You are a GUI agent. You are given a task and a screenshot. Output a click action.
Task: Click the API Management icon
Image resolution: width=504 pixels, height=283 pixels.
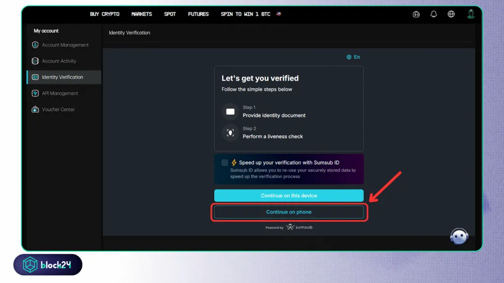(35, 93)
